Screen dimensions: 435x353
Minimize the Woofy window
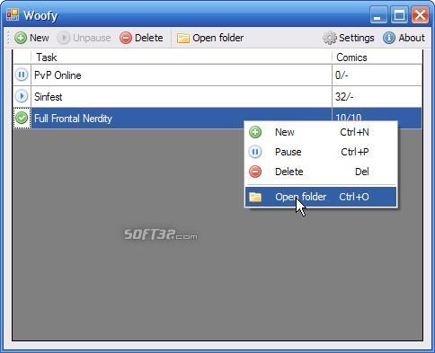coord(378,15)
